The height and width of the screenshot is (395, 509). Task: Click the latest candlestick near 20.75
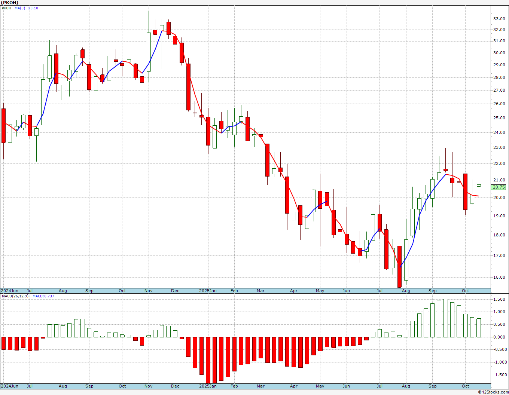tap(479, 186)
